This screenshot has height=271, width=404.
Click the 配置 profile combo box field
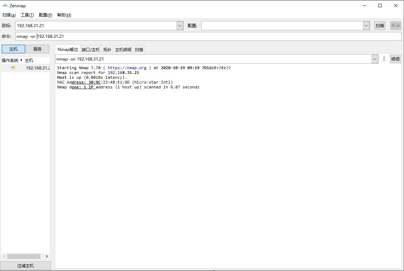pos(282,25)
